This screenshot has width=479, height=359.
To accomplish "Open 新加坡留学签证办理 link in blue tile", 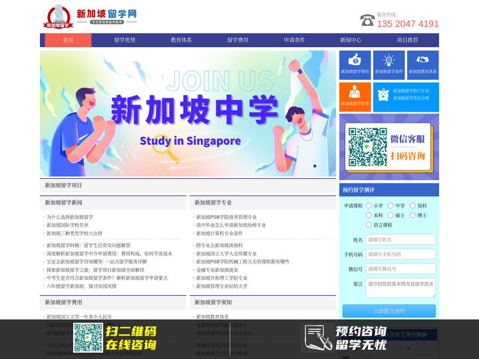I will click(x=411, y=98).
